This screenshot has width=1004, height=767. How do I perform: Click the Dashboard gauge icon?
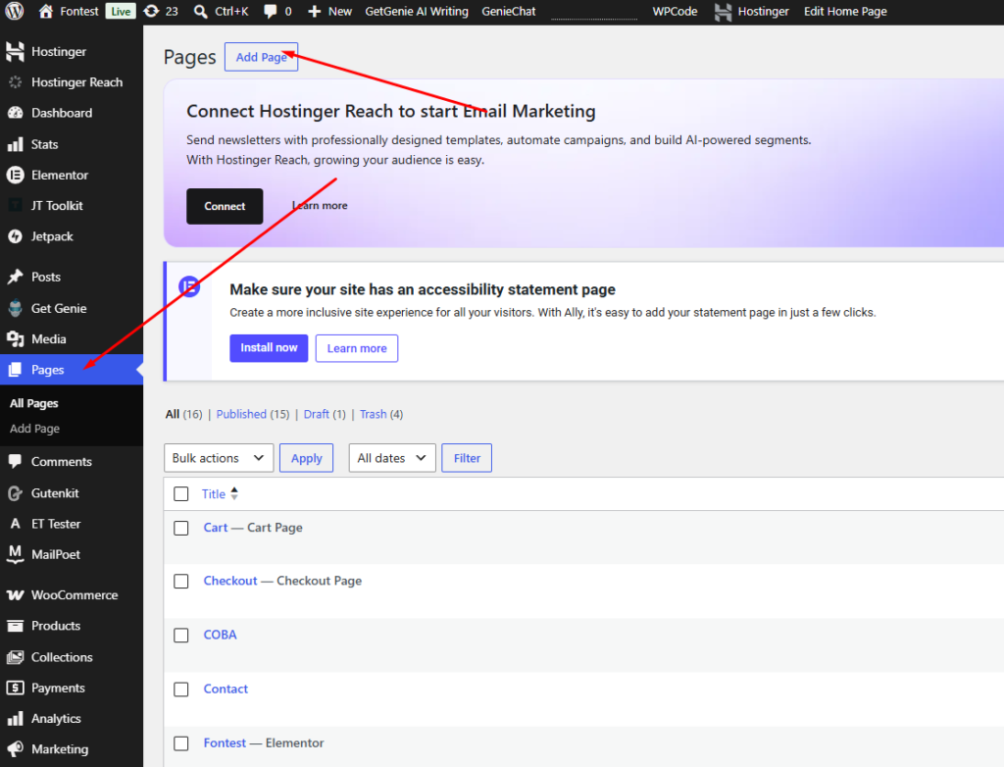pos(16,113)
